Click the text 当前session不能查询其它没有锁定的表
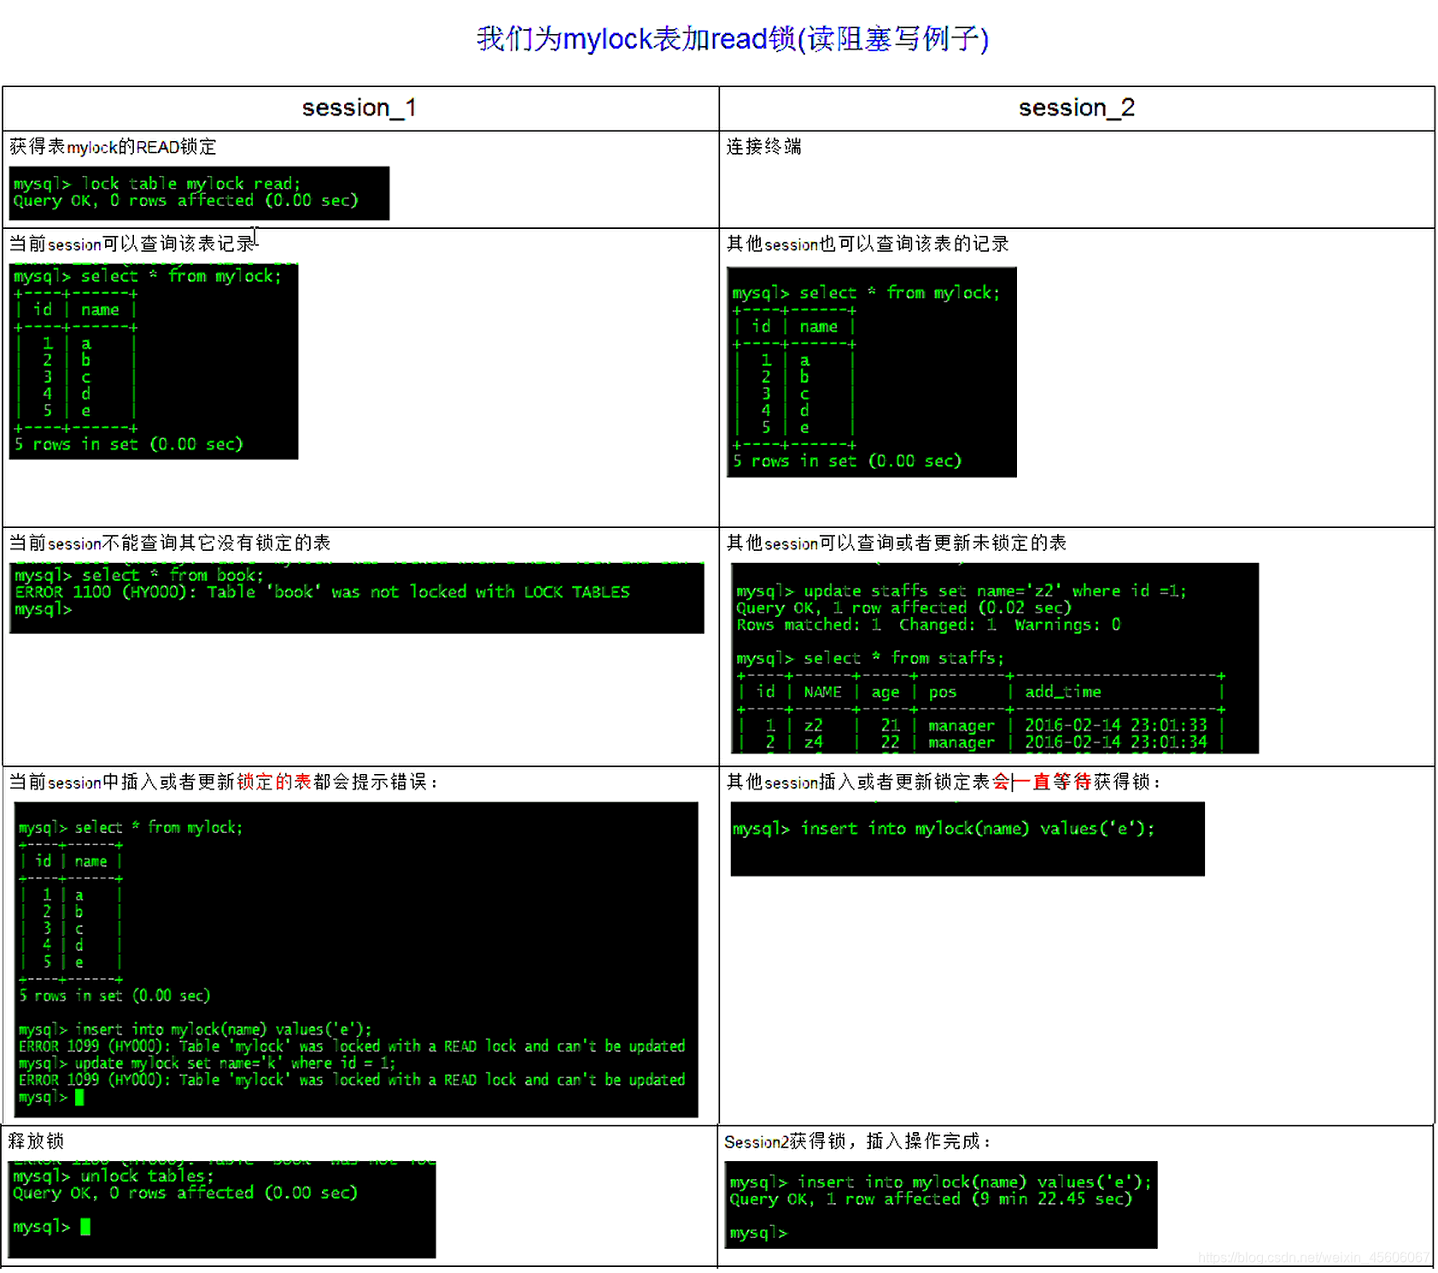Screen dimensions: 1438x1273 click(x=170, y=543)
